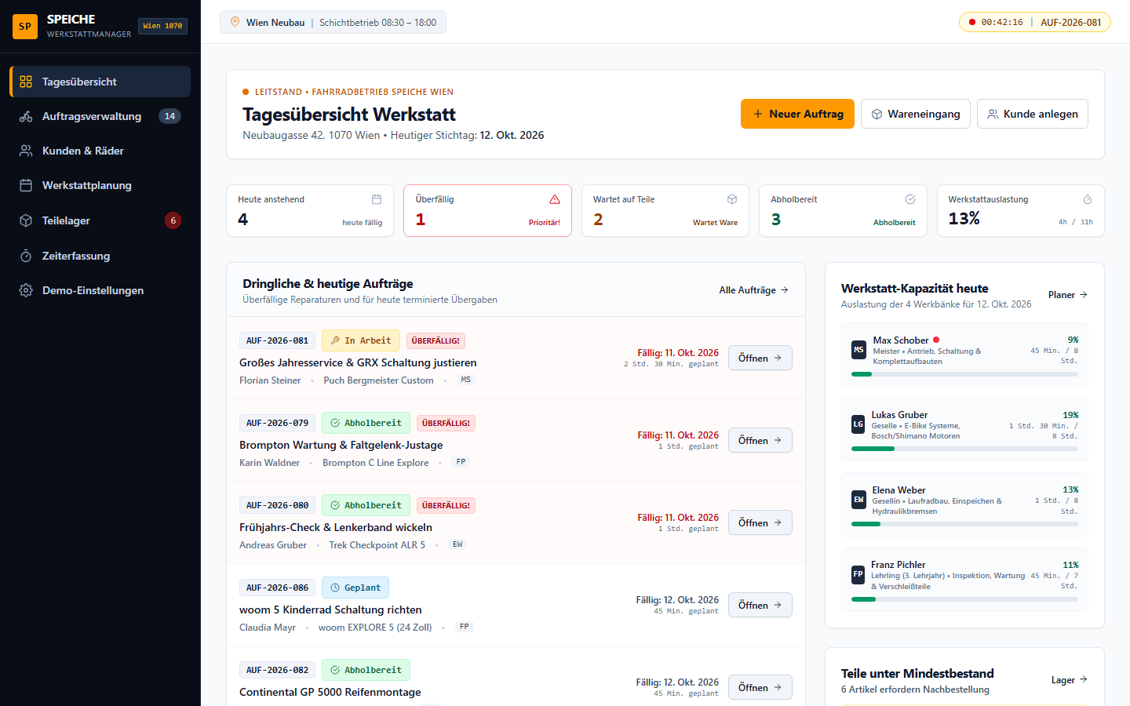Click the badge 14 on Auftragsverwaltung
Viewport: 1130px width, 706px height.
pos(170,116)
